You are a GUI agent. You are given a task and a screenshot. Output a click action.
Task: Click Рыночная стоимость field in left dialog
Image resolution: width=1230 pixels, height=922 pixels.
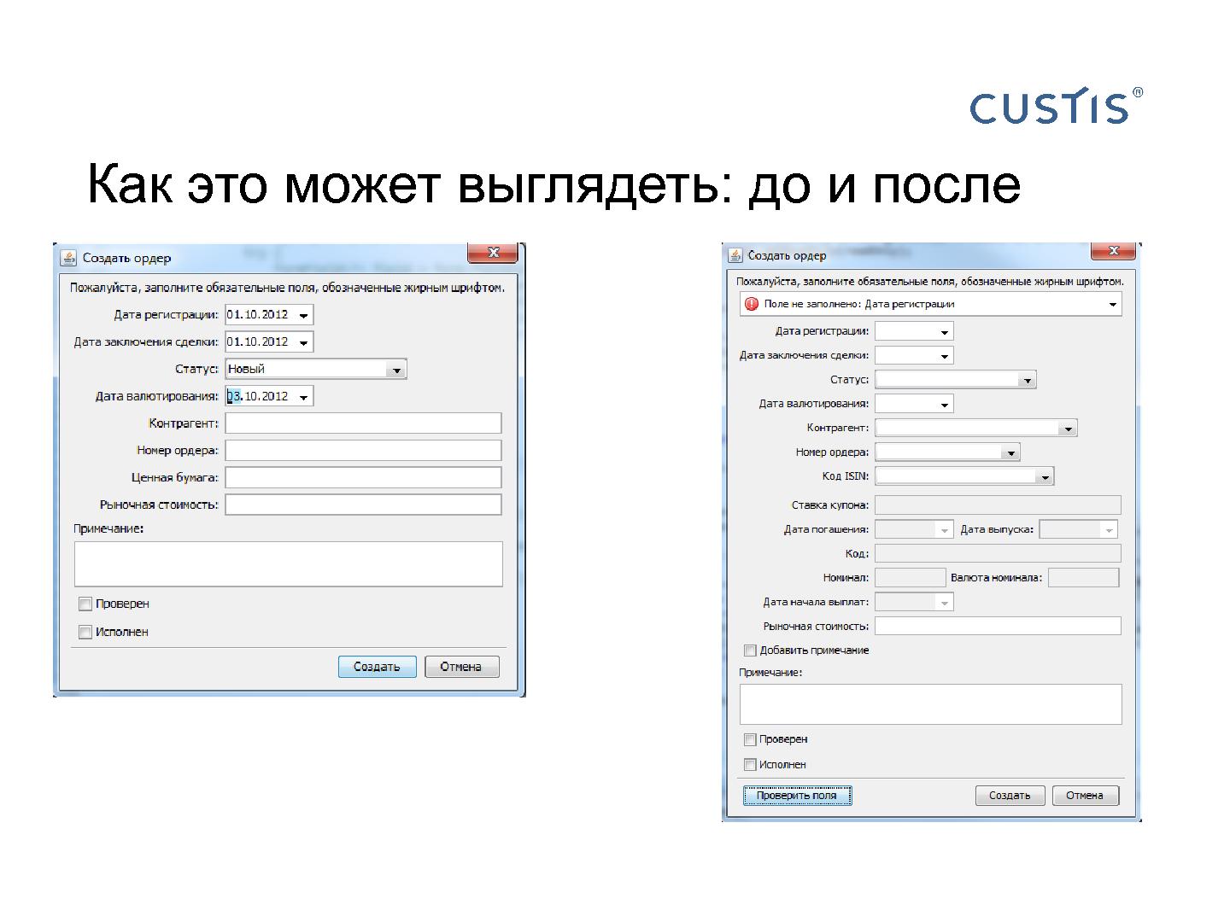coord(363,505)
